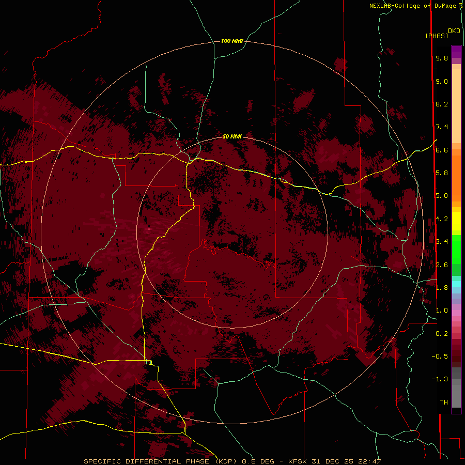
Task: Click the 100 NMI range ring label
Action: click(232, 41)
